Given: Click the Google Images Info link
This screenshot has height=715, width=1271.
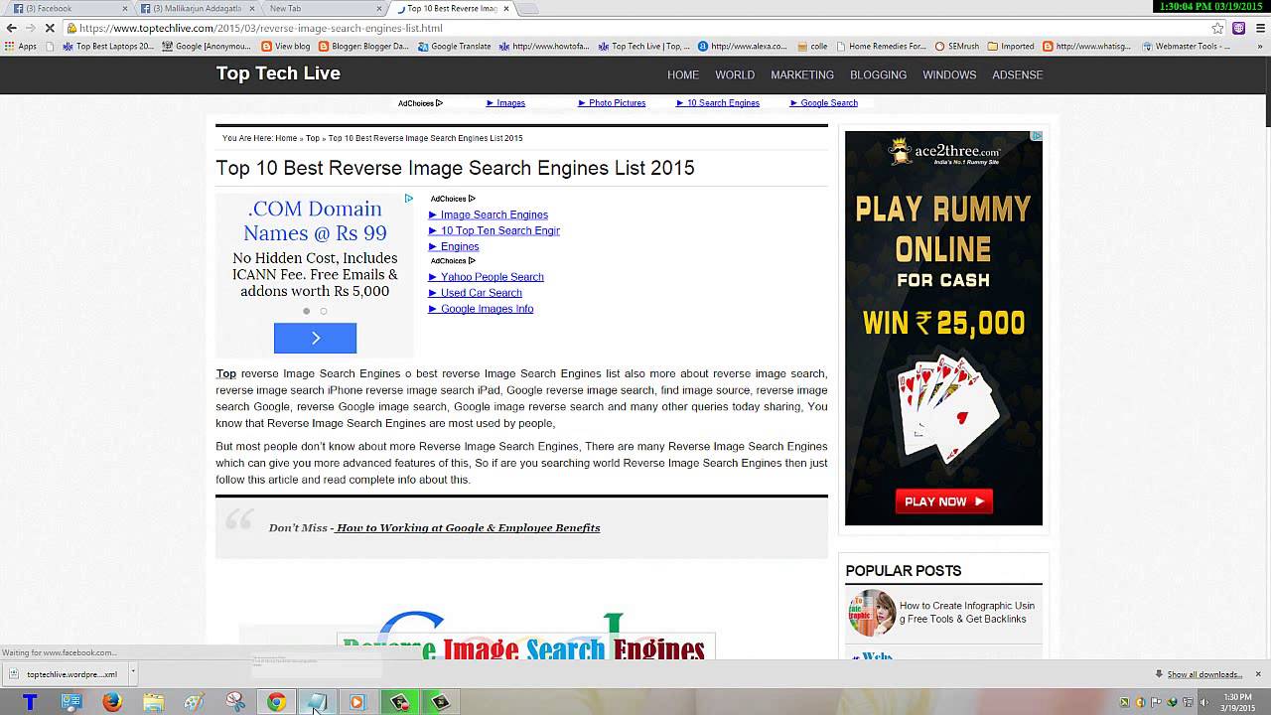Looking at the screenshot, I should point(482,309).
